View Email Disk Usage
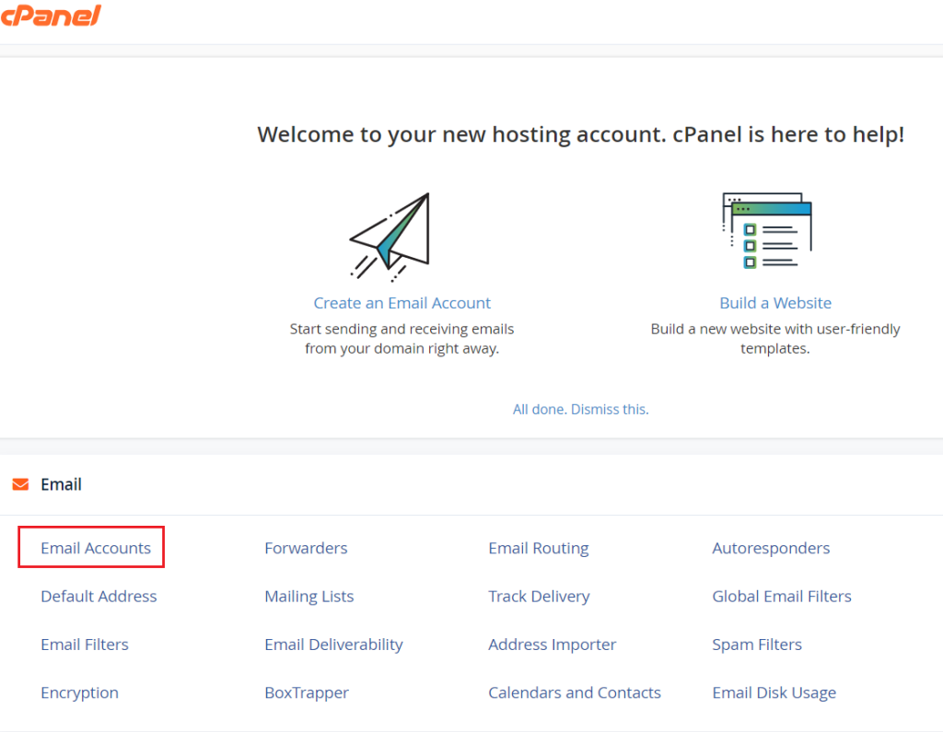Screen dimensions: 943x732 [x=774, y=692]
